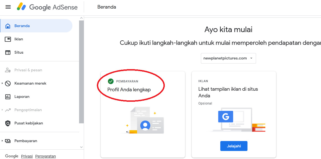Click the Google AdSense logo
Image resolution: width=321 pixels, height=159 pixels.
coord(47,7)
